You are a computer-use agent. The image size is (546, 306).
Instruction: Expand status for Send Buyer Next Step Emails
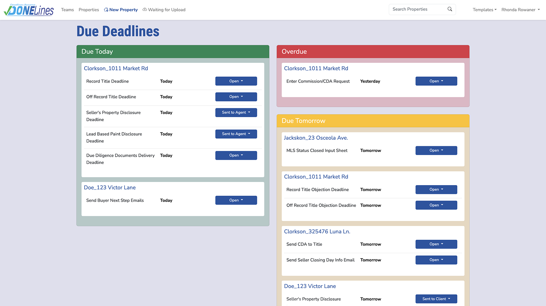click(236, 200)
